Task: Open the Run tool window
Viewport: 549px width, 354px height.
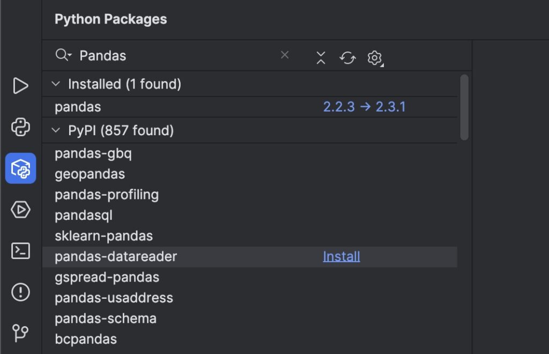Action: click(x=20, y=86)
